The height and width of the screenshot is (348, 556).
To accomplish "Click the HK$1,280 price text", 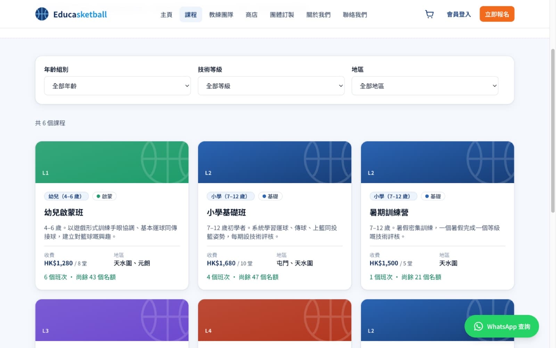I will point(58,263).
